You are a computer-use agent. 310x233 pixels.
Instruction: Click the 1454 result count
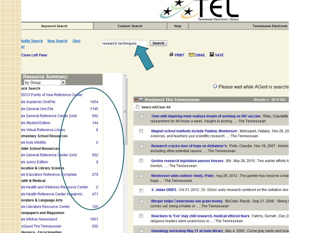(x=94, y=102)
